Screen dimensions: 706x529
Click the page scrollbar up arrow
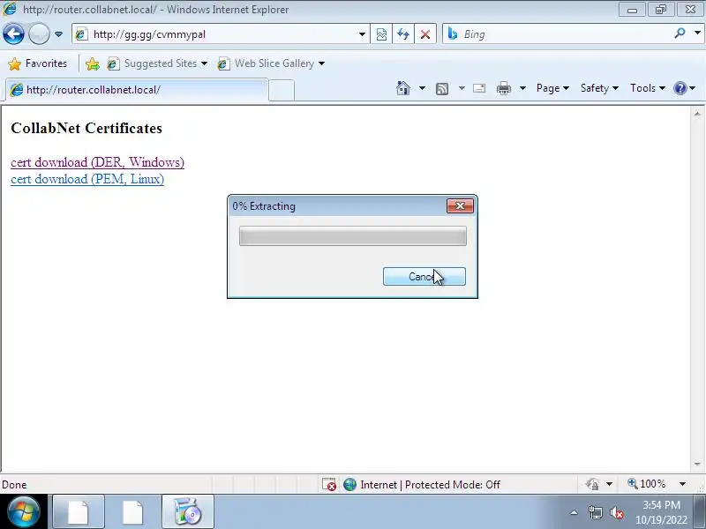[x=697, y=114]
